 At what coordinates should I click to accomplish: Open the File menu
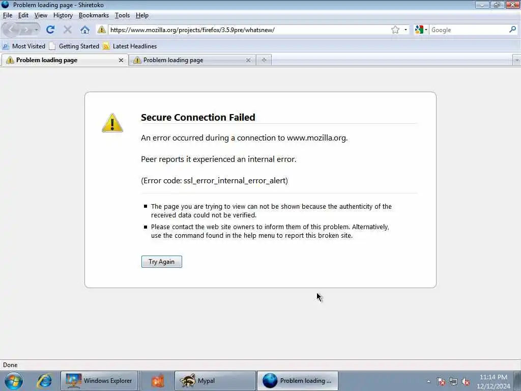7,15
